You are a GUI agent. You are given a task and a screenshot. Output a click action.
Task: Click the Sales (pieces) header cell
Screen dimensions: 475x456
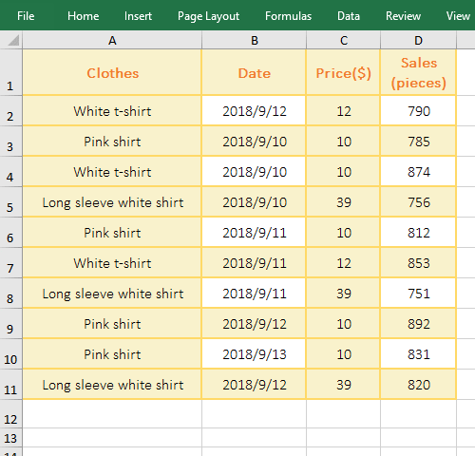click(x=418, y=72)
